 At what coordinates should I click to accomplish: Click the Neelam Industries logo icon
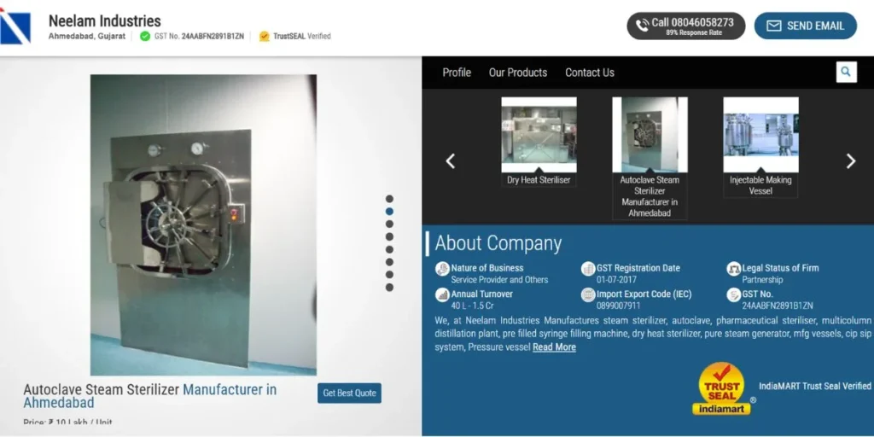pyautogui.click(x=15, y=27)
